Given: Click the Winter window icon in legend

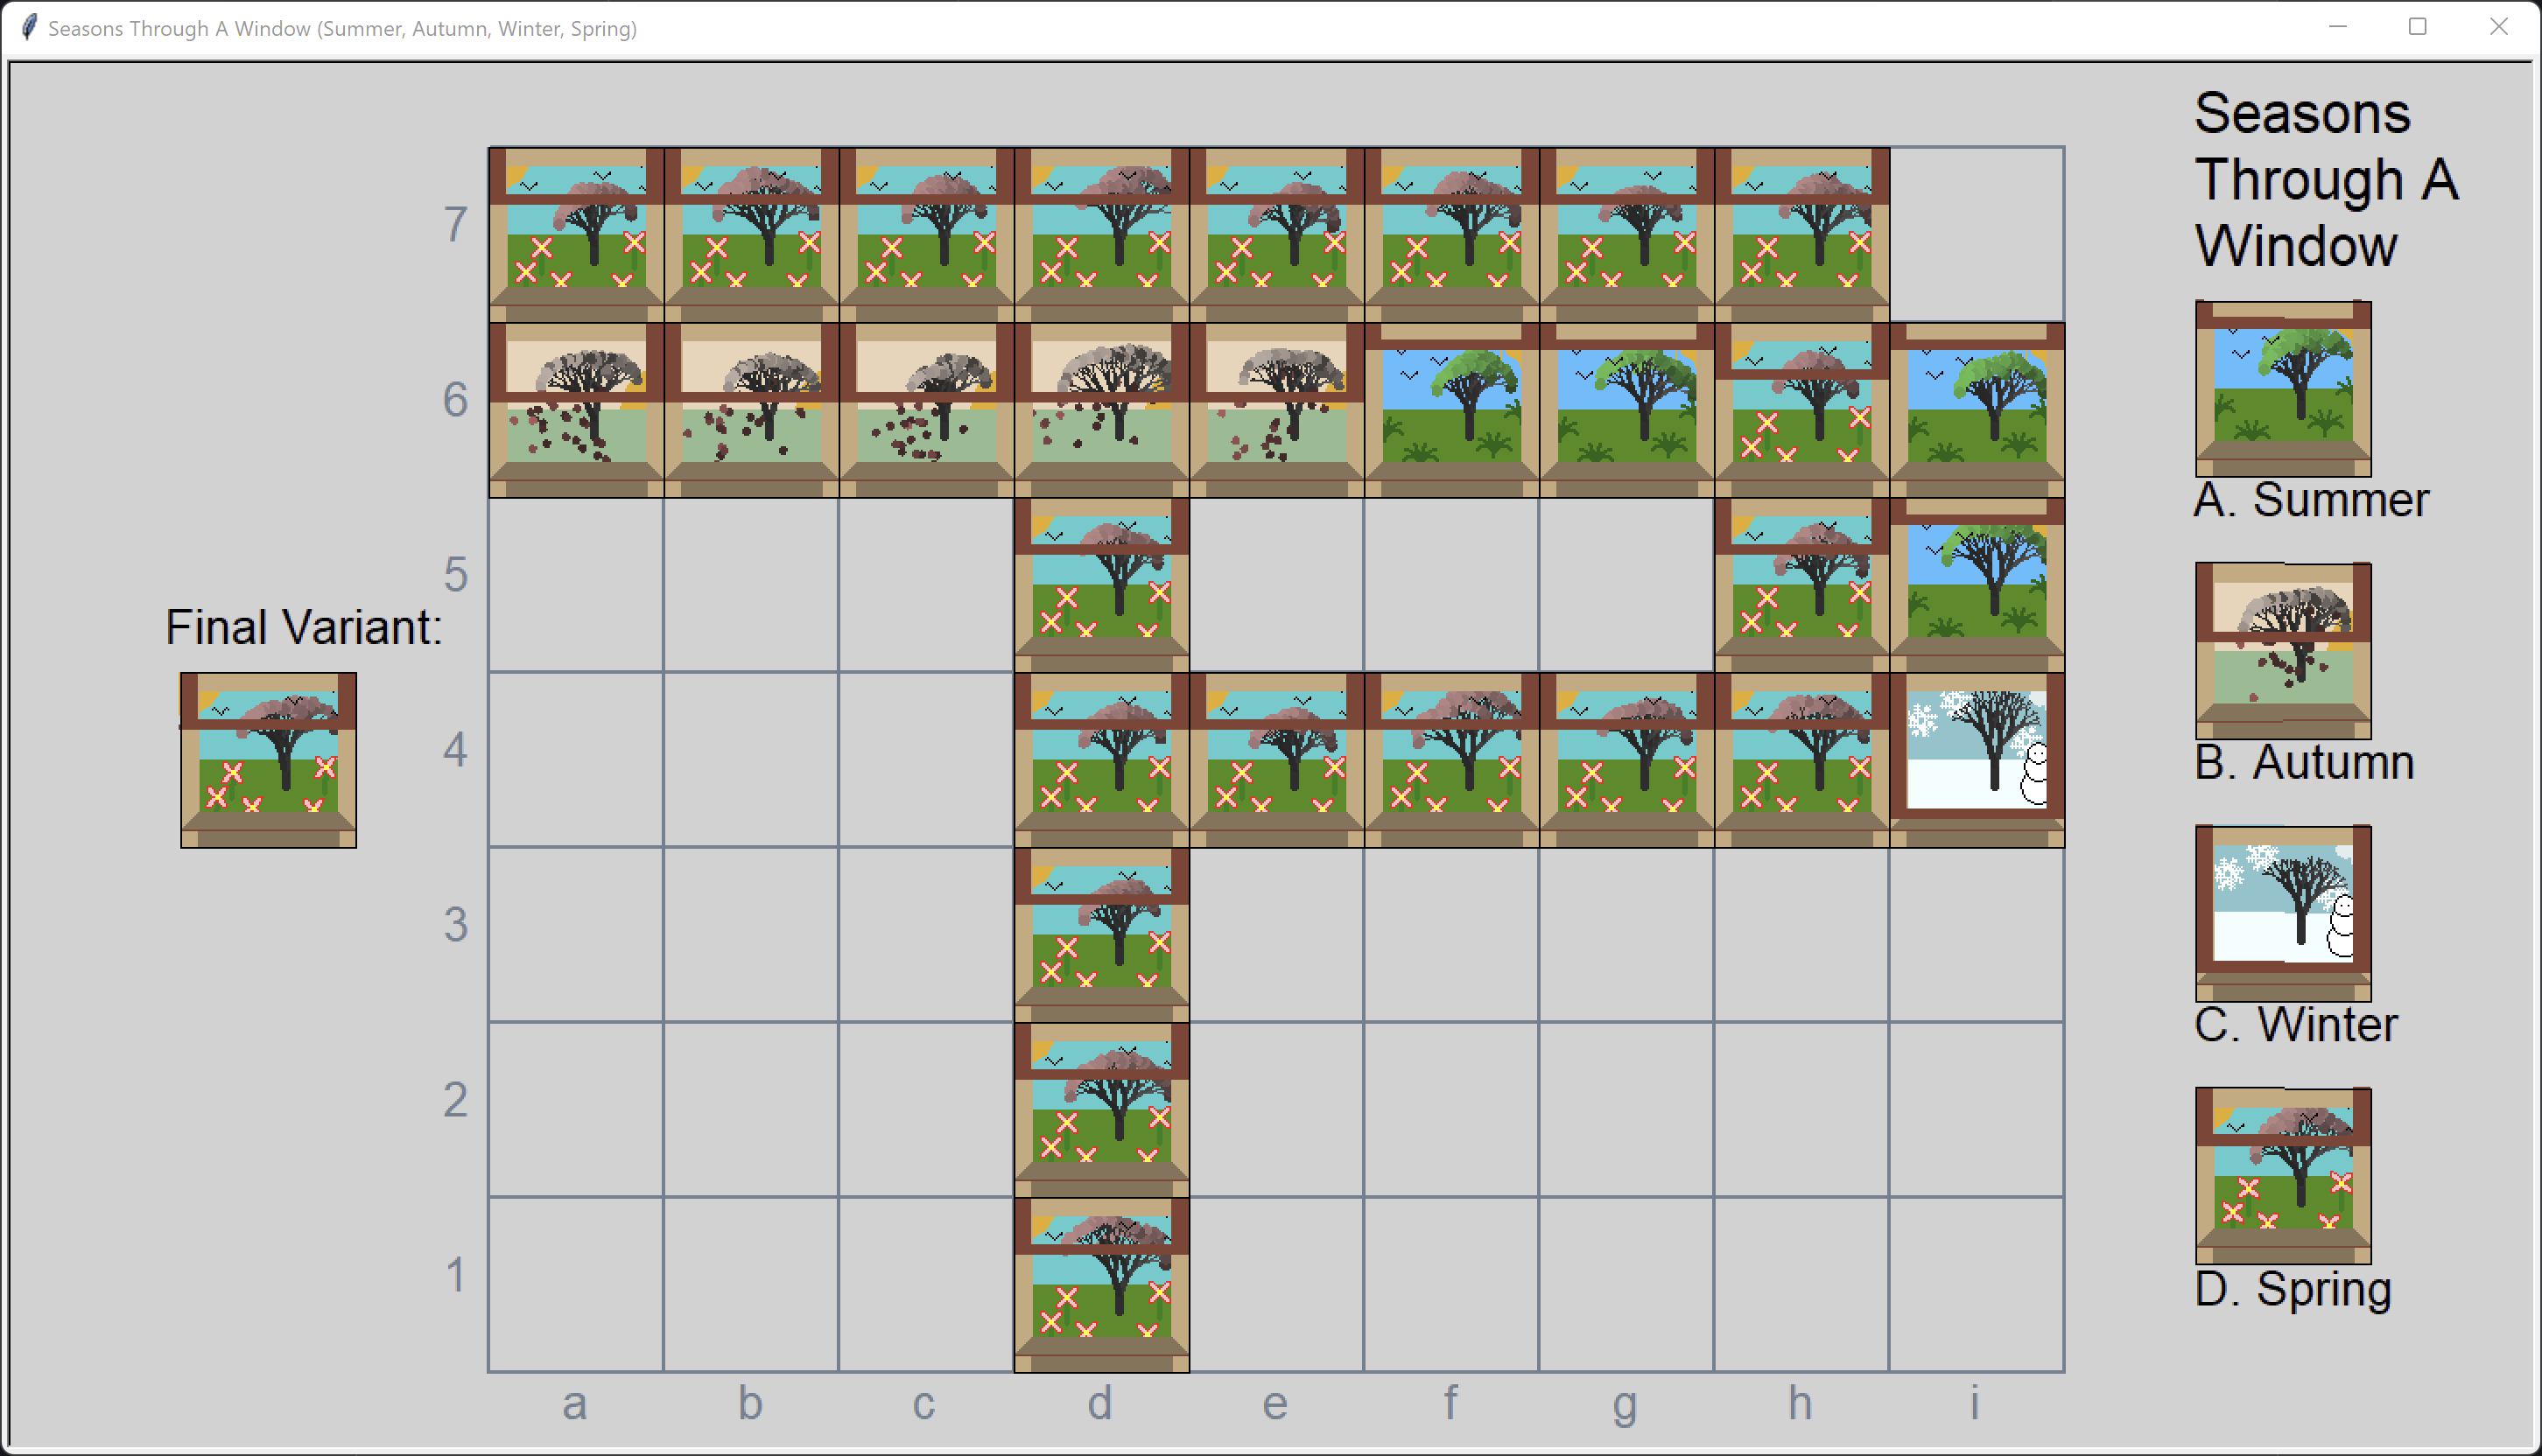Looking at the screenshot, I should pos(2282,912).
